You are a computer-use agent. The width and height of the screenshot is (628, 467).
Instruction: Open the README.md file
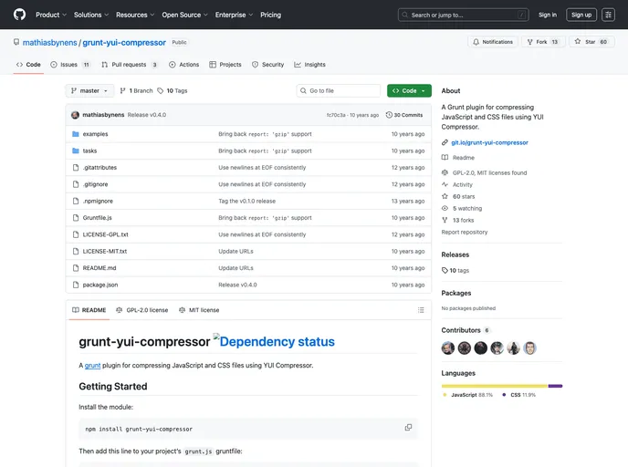click(x=99, y=268)
